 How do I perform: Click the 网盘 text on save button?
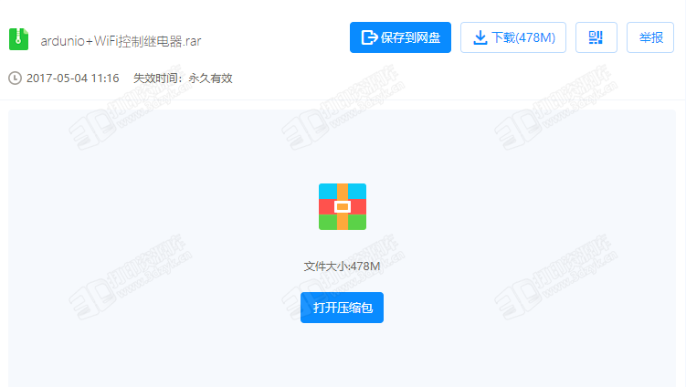click(428, 37)
